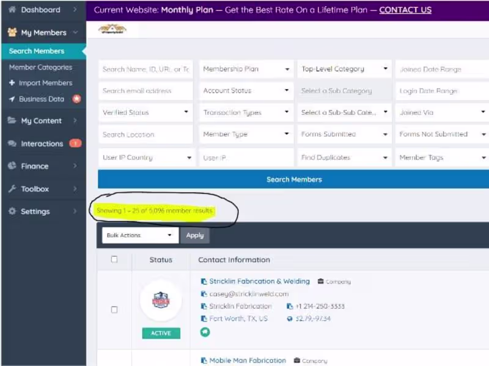
Task: Click the Joined Date Range field
Action: [x=442, y=69]
